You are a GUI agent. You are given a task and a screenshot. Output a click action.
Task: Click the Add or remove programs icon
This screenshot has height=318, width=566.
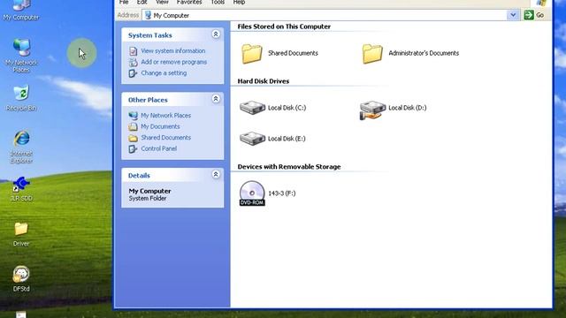(133, 62)
